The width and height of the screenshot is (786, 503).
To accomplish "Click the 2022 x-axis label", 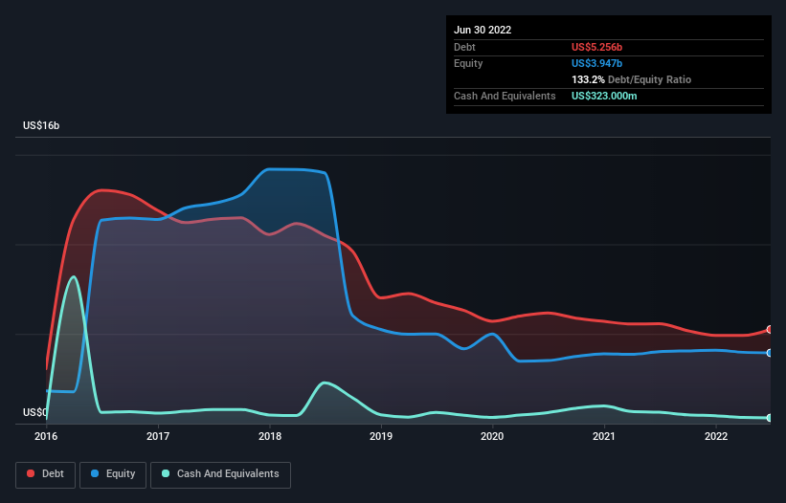I will click(716, 436).
